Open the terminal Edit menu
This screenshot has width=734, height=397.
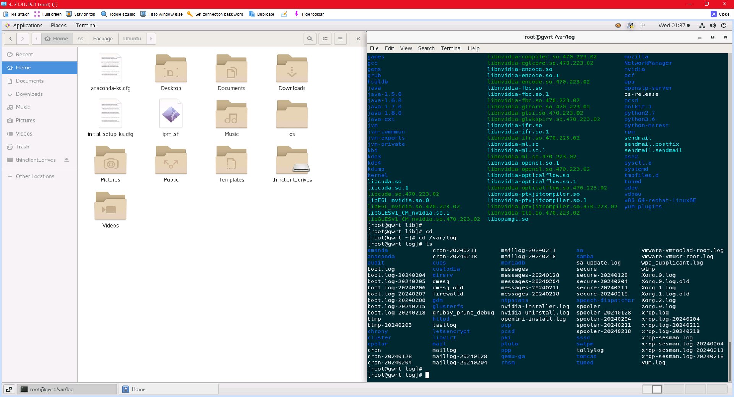[389, 48]
